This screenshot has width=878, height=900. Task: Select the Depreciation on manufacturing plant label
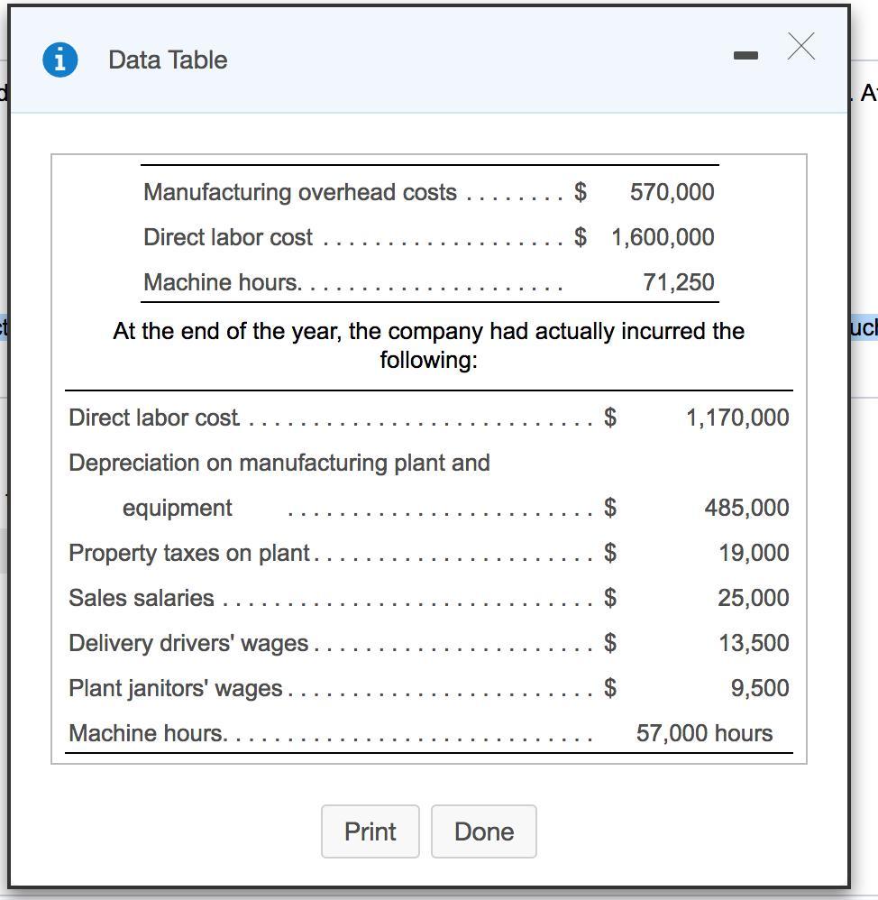(x=279, y=463)
